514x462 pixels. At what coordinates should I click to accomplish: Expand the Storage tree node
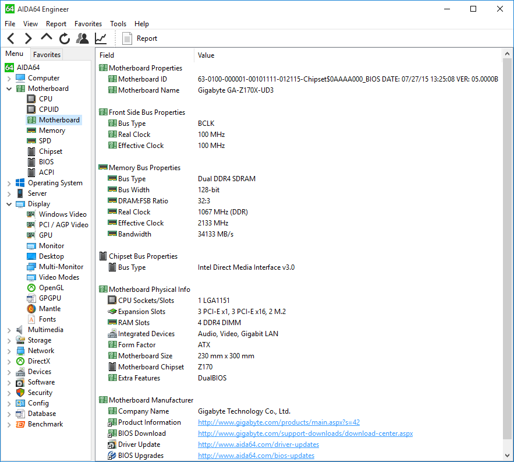click(9, 341)
